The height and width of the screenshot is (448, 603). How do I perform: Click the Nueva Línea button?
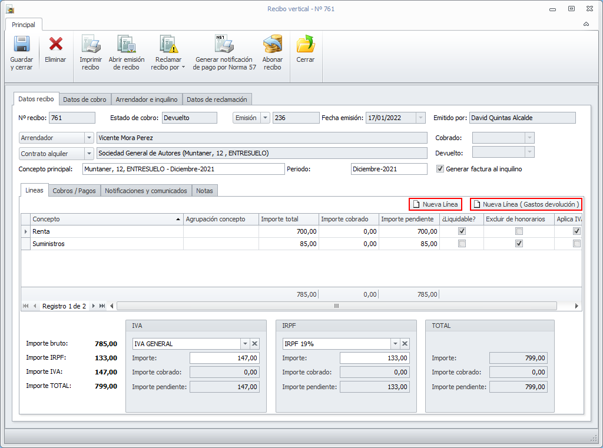pyautogui.click(x=435, y=204)
